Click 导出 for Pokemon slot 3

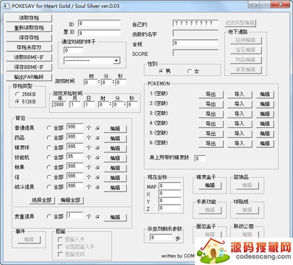(211, 114)
